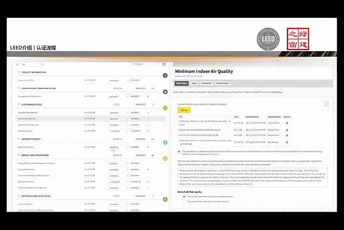Click the yellow Energy and Atmosphere icon

(x=165, y=159)
